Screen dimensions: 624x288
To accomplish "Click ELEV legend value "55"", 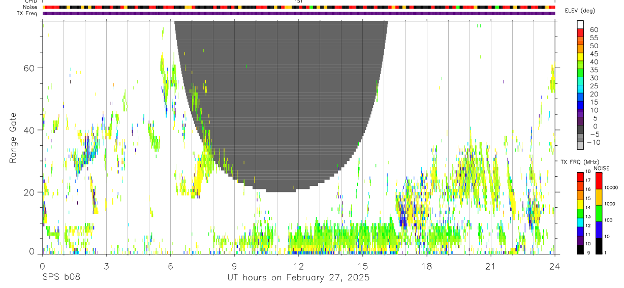I will pyautogui.click(x=594, y=38).
